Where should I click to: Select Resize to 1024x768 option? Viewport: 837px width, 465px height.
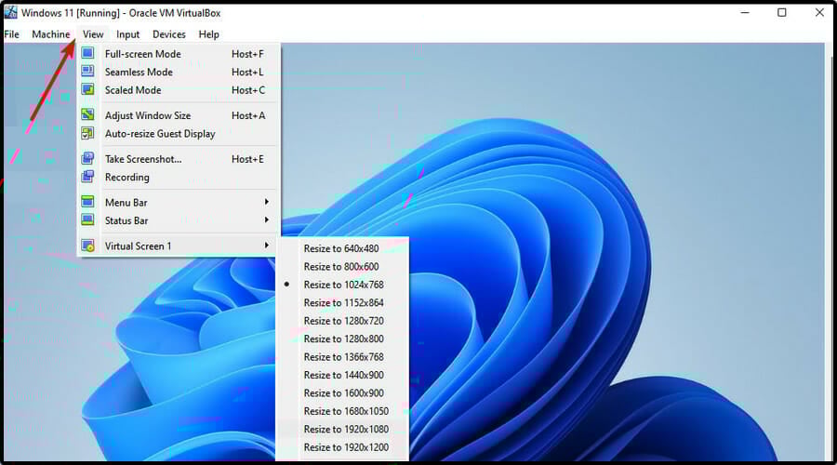pyautogui.click(x=342, y=285)
